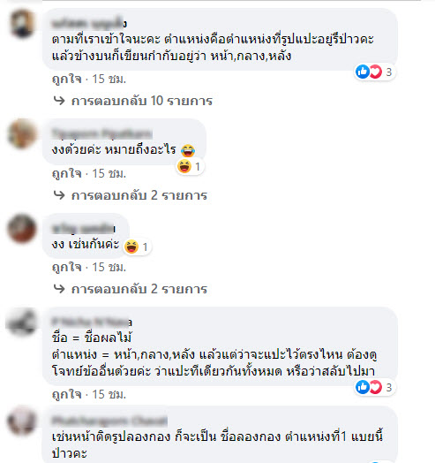
Task: Click the like reaction icon on first comment
Action: pyautogui.click(x=363, y=72)
